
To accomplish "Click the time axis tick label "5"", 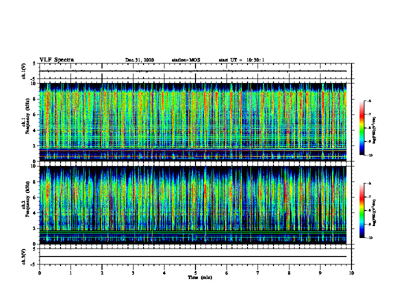I will click(x=195, y=273).
